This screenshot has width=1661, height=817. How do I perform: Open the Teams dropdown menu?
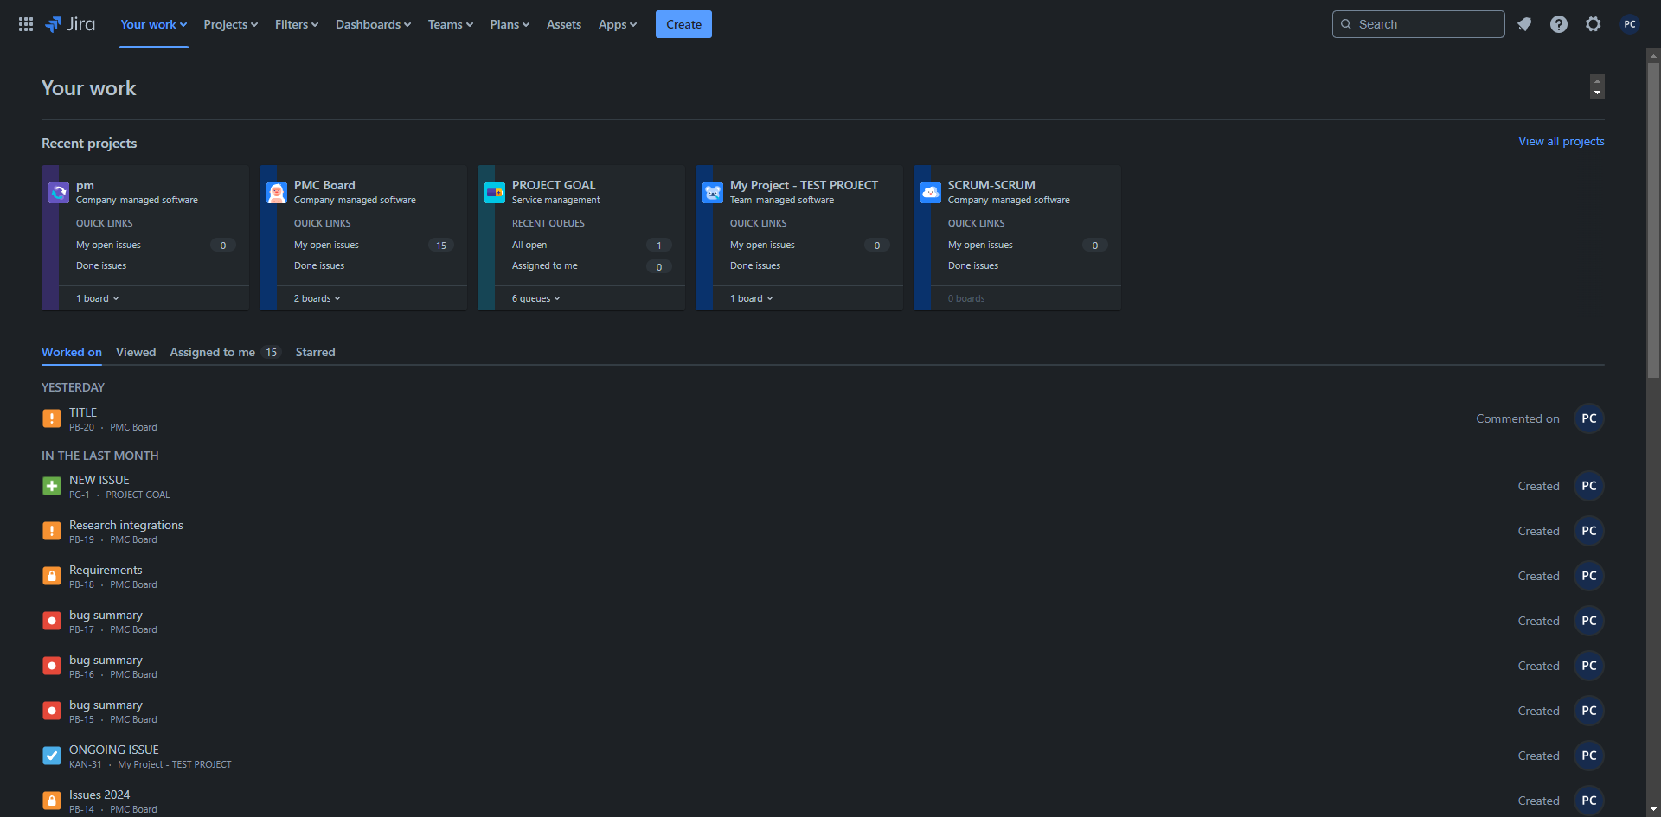pos(451,24)
